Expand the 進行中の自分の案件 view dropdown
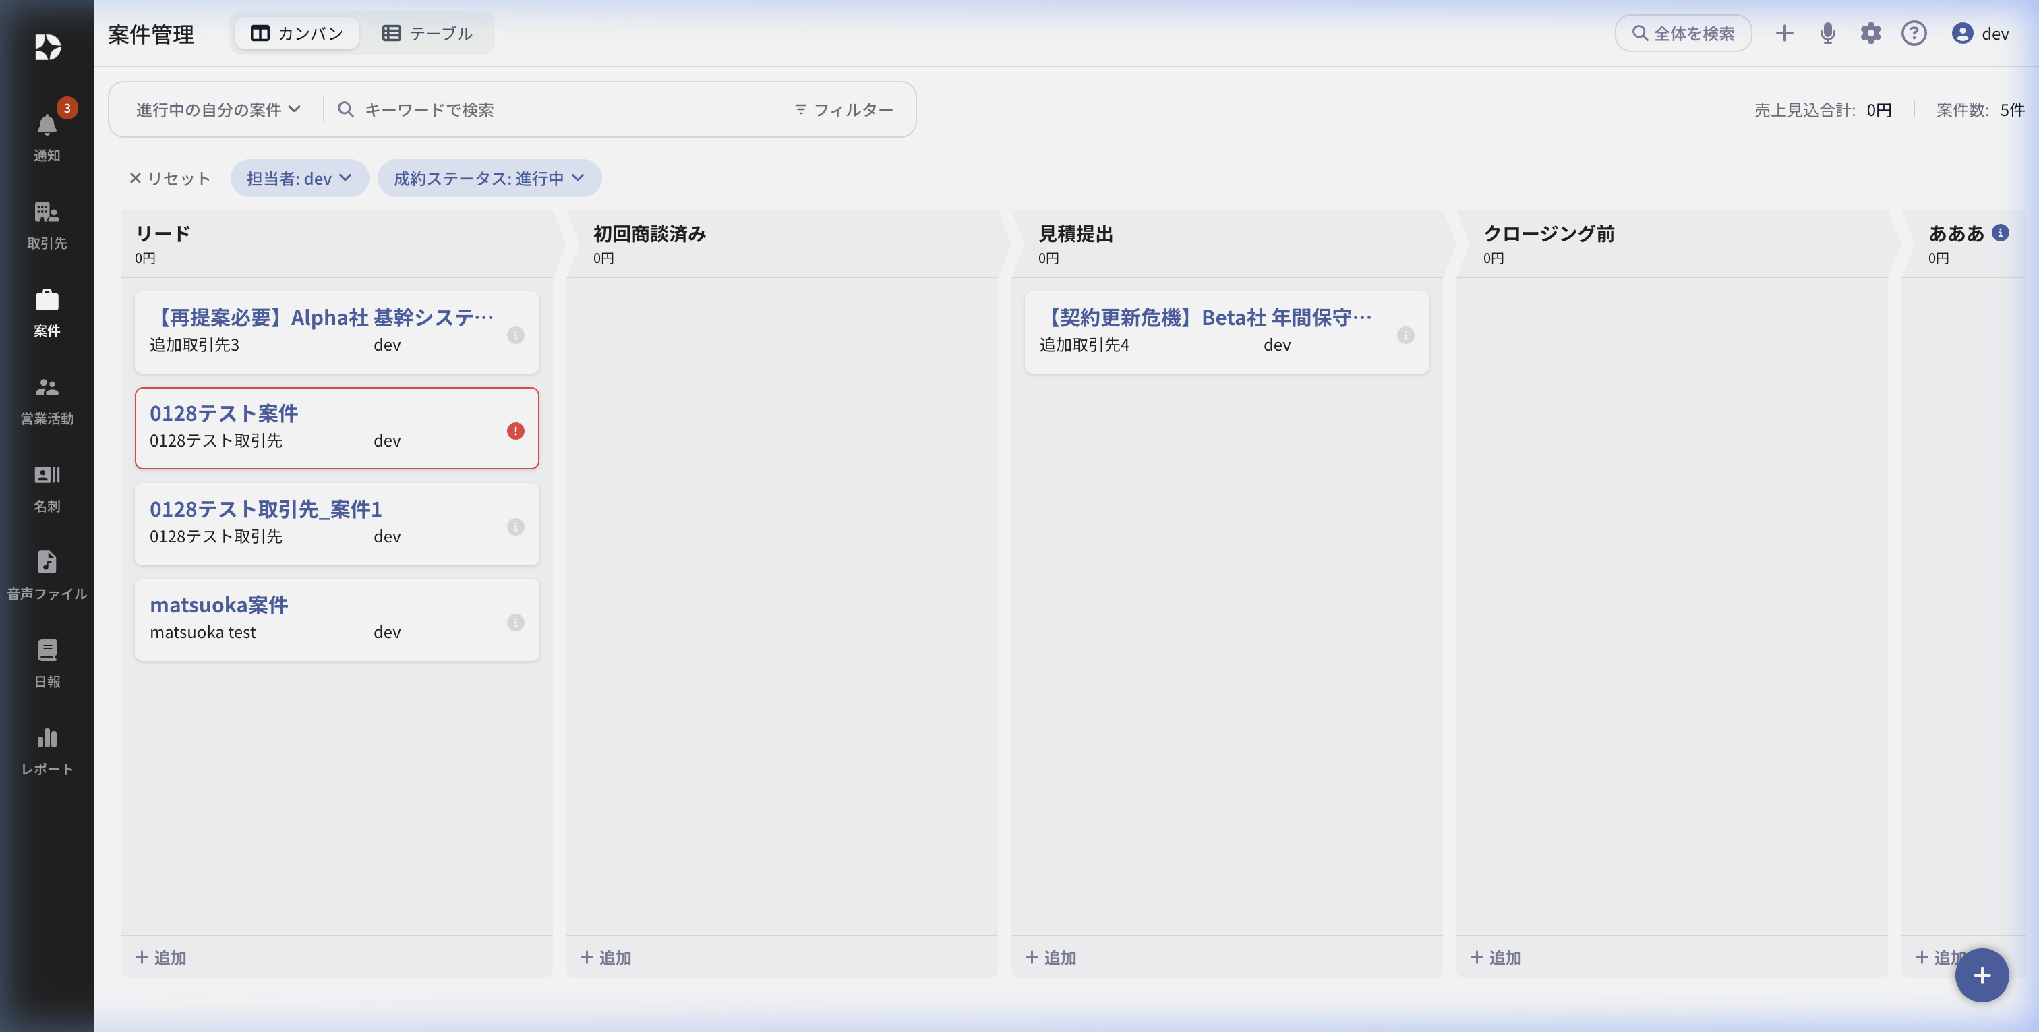The width and height of the screenshot is (2039, 1032). (x=218, y=109)
